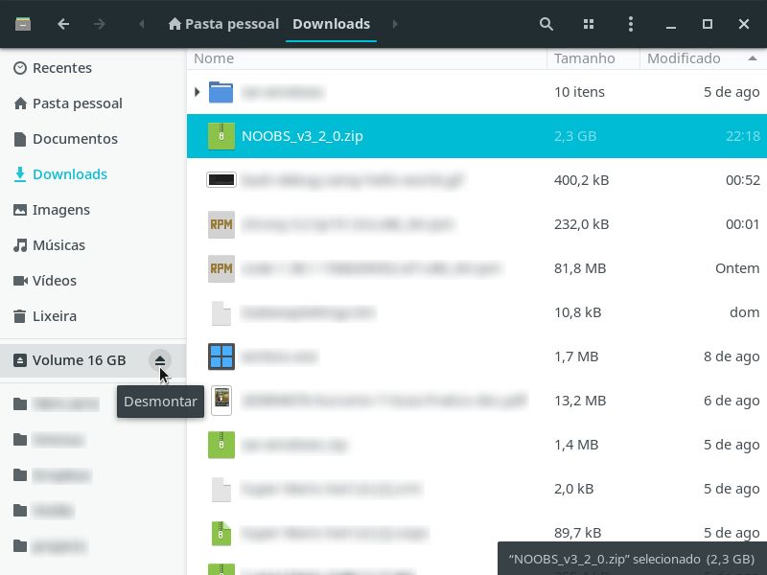Open Documentos in sidebar
Screen dimensions: 767x575
75,139
